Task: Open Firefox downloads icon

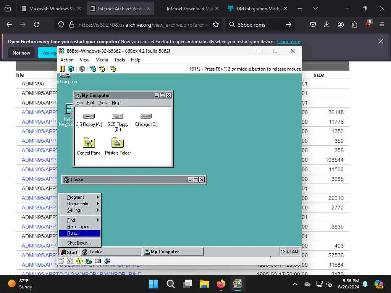Action: [327, 25]
